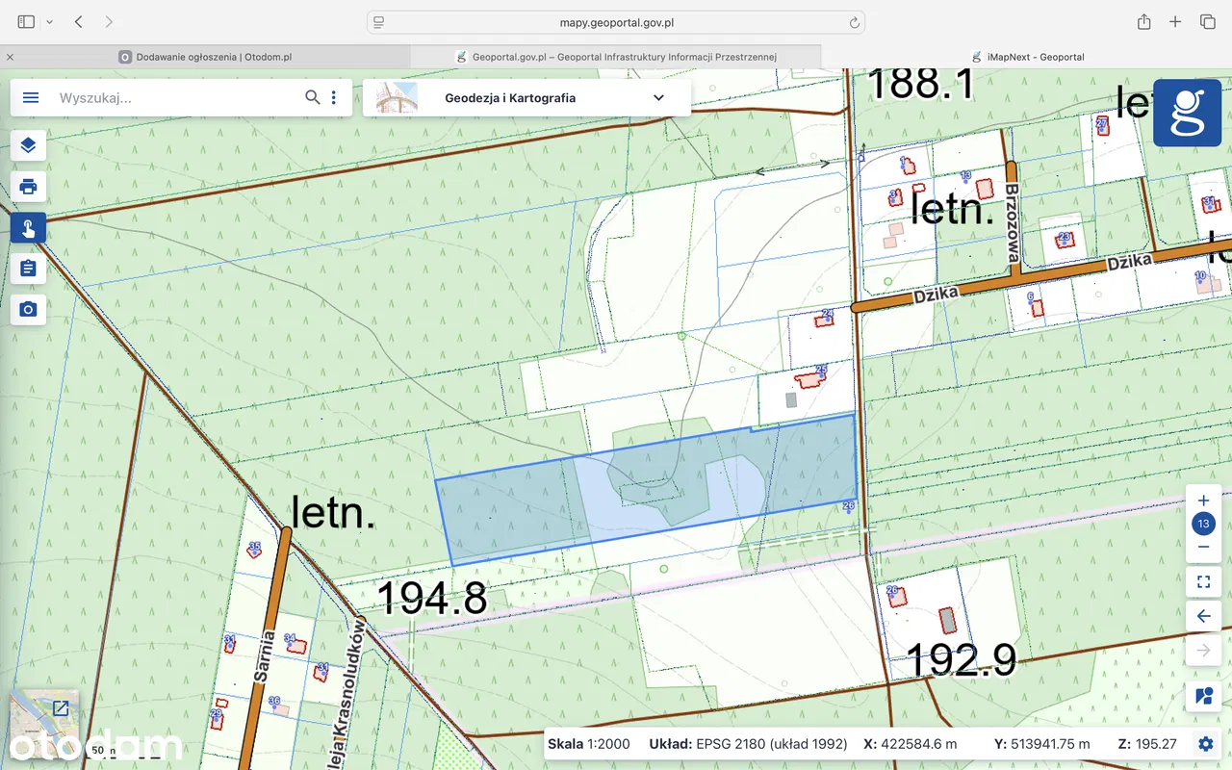
Task: Open search options three-dot menu
Action: coord(334,97)
